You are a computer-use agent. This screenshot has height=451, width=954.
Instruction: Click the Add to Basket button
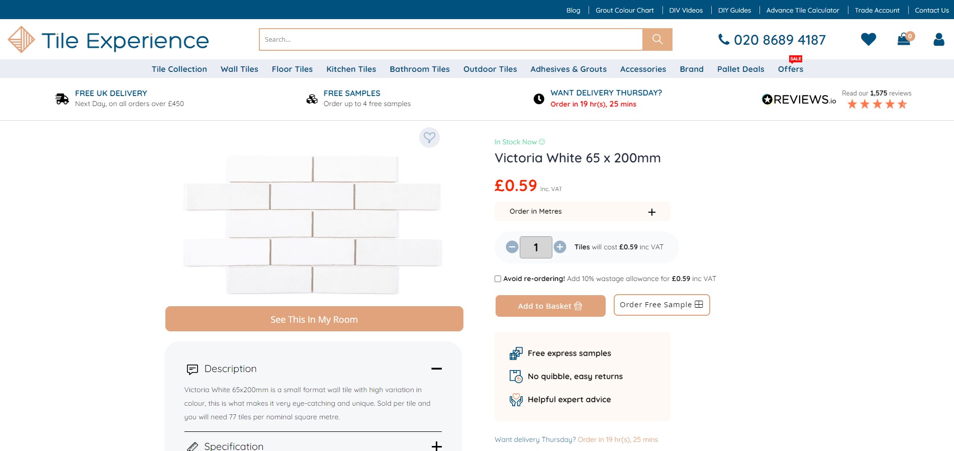pyautogui.click(x=550, y=306)
